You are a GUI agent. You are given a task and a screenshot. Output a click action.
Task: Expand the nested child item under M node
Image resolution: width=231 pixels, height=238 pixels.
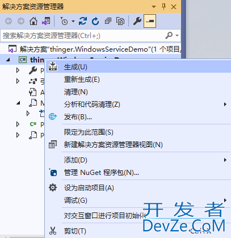28,114
